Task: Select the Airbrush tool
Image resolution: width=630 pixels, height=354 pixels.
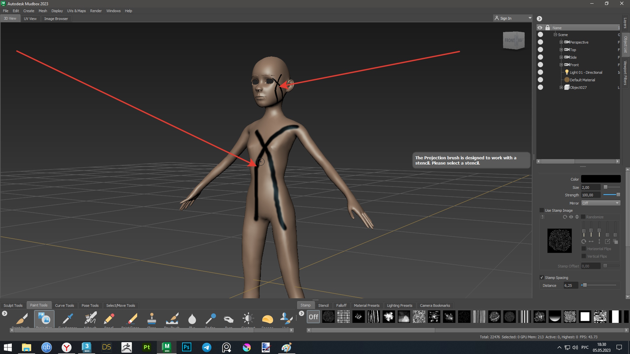Action: click(x=90, y=318)
